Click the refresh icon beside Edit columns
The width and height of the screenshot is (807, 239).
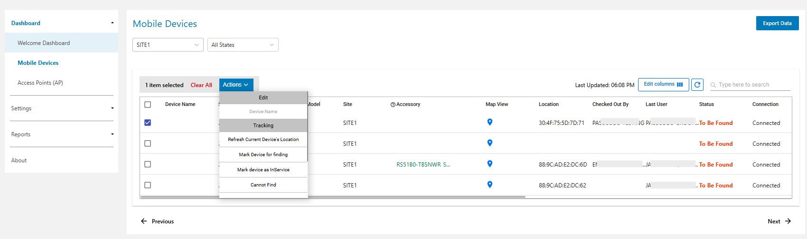tap(697, 85)
